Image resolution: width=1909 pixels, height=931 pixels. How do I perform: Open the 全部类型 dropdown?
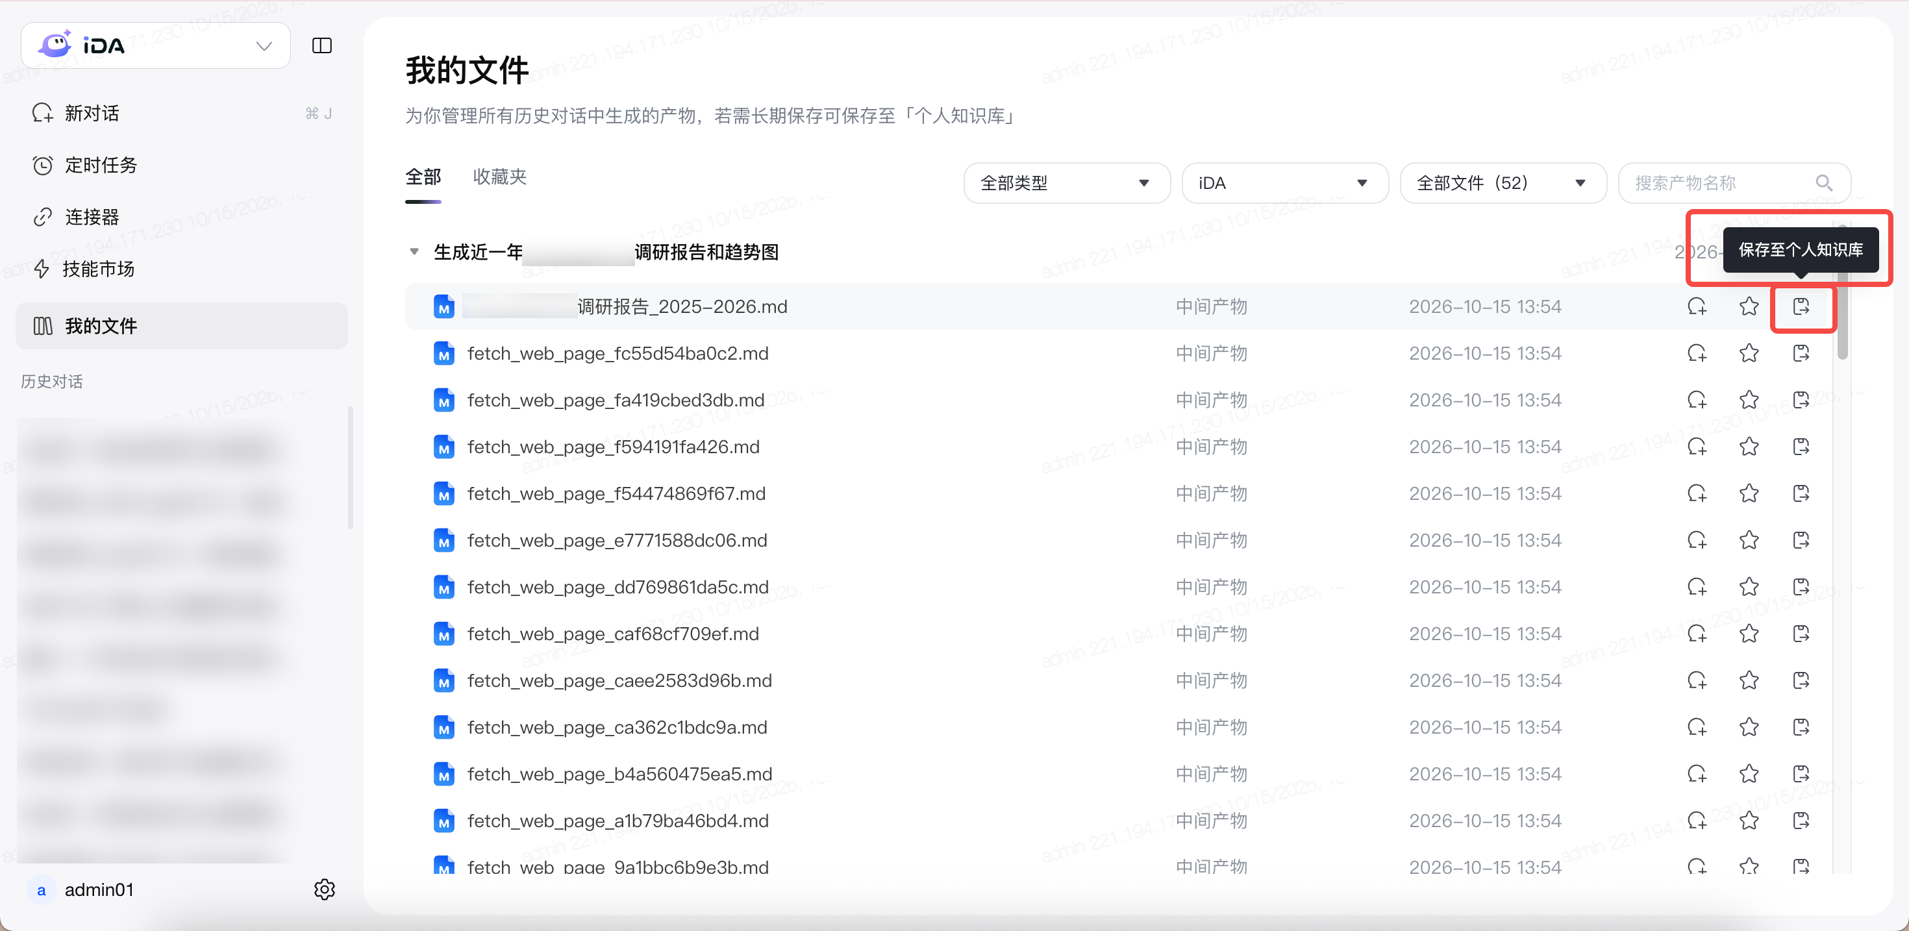point(1066,183)
